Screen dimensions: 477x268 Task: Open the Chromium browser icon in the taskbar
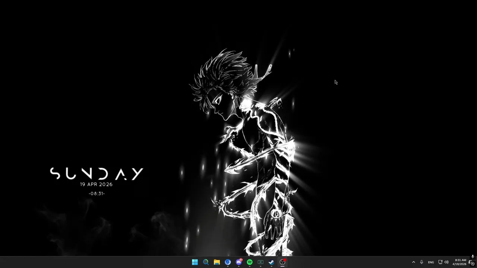(228, 262)
